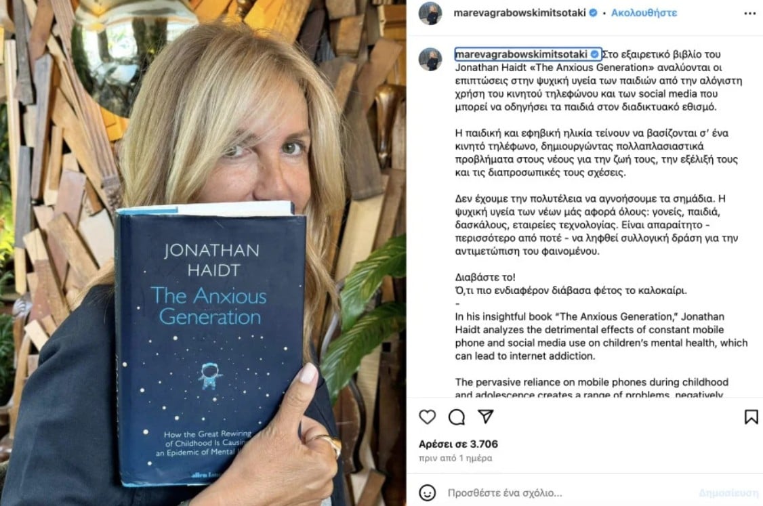Screen dimensions: 763x506
Task: Click the Greek caption's first paragraph
Action: click(598, 81)
